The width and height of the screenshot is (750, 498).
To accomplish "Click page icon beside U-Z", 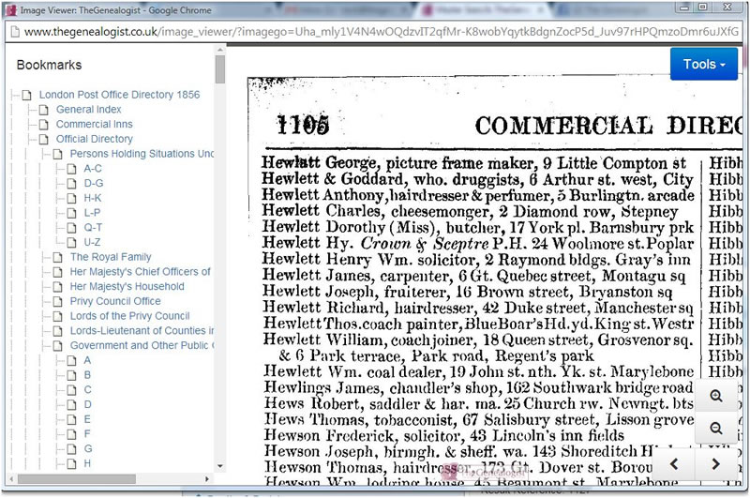I will coord(71,243).
